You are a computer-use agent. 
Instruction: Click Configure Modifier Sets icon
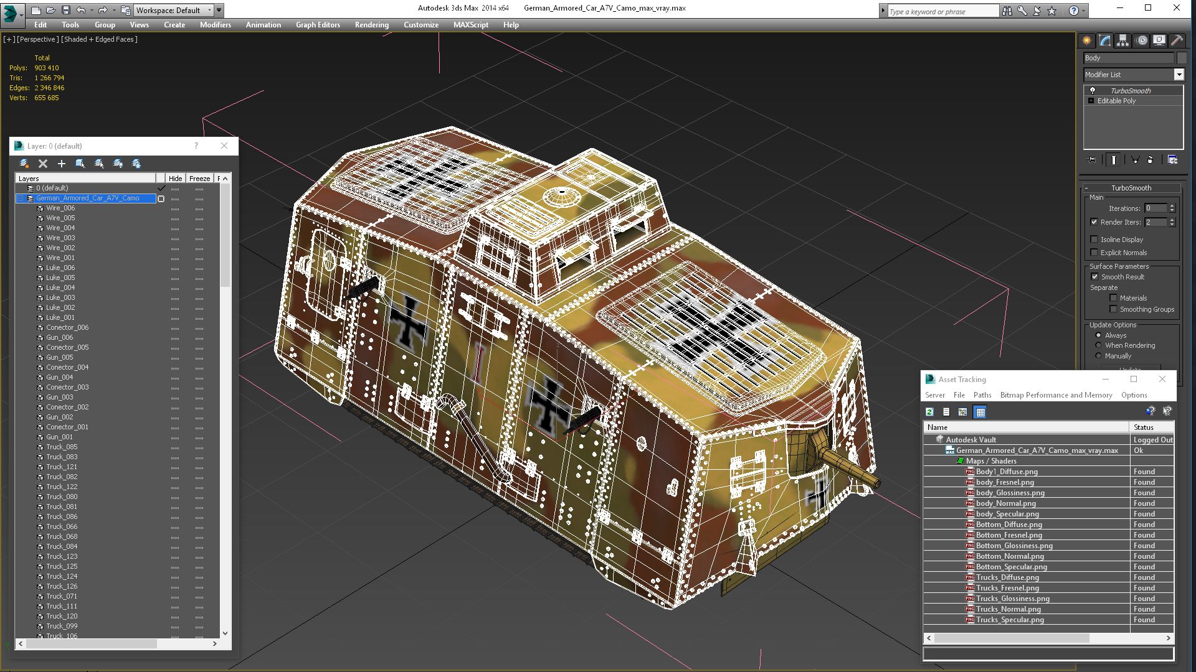click(x=1172, y=160)
